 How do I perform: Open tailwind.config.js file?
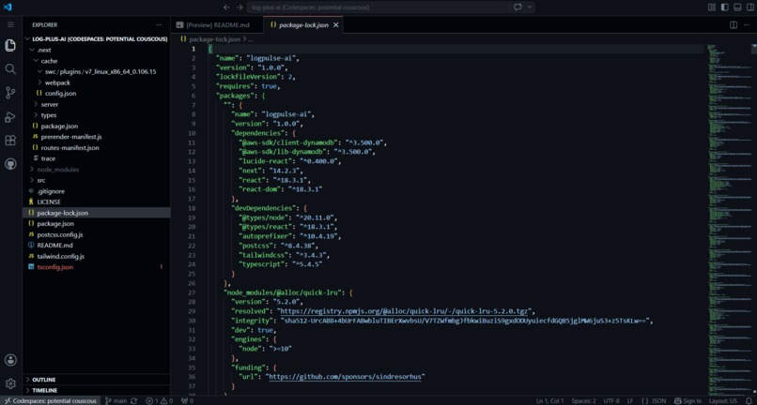(x=96, y=256)
